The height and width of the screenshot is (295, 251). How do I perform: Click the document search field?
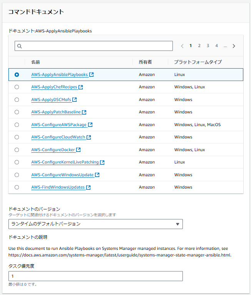[94, 46]
